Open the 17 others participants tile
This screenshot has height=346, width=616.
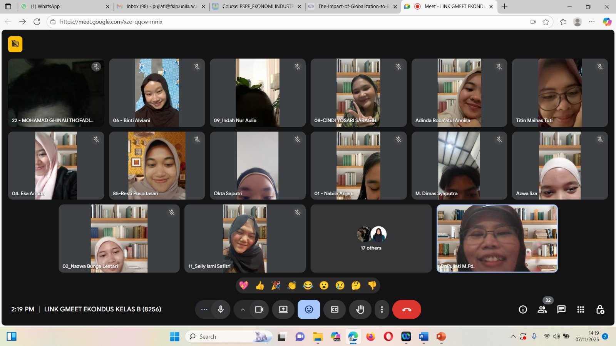pos(371,238)
